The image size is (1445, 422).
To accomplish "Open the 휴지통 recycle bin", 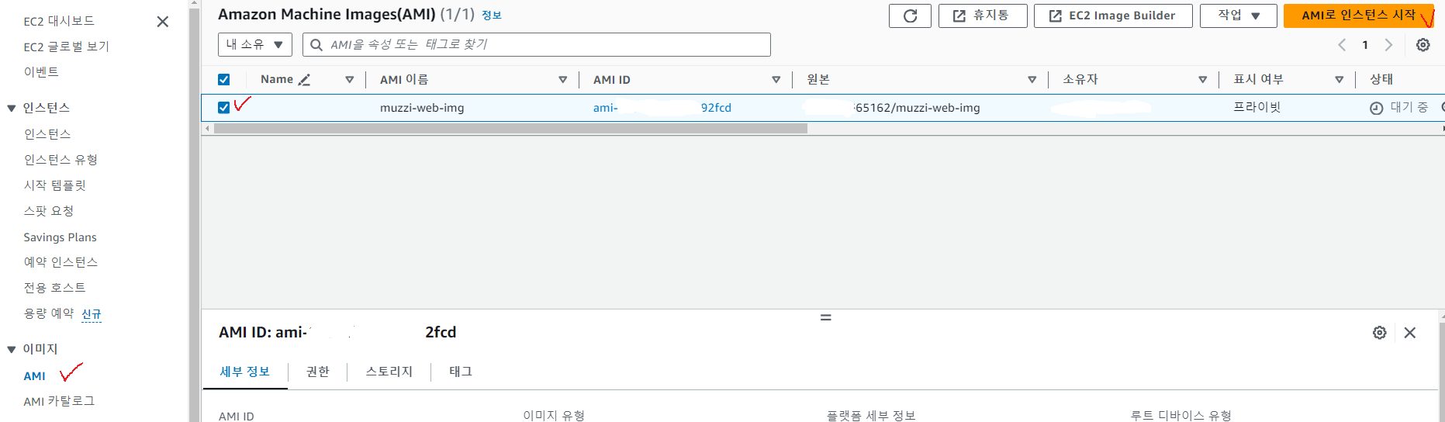I will click(x=983, y=16).
